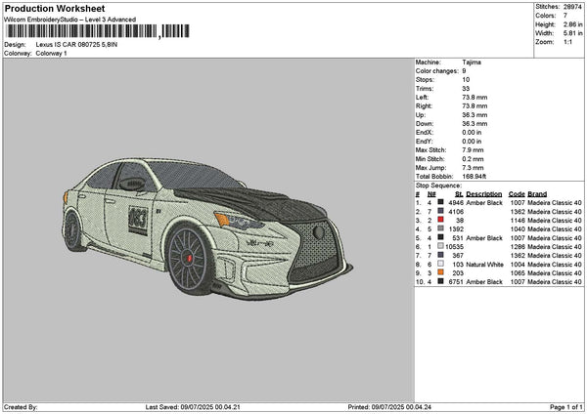The image size is (587, 414).
Task: Select the orange swatch in stop 9
Action: point(441,273)
